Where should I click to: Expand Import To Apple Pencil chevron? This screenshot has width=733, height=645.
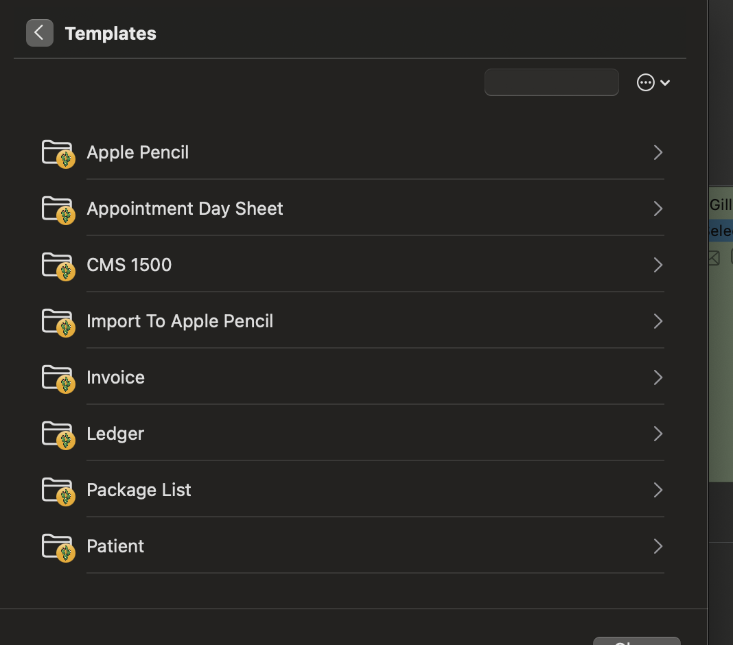658,321
